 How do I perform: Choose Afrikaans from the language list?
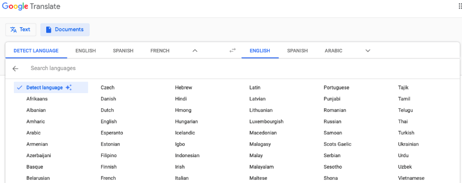click(x=37, y=99)
